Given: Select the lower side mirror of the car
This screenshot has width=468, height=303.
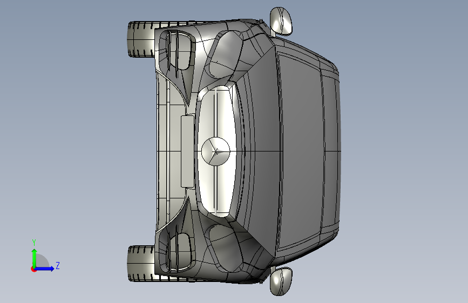Looking at the screenshot, I should point(281,281).
